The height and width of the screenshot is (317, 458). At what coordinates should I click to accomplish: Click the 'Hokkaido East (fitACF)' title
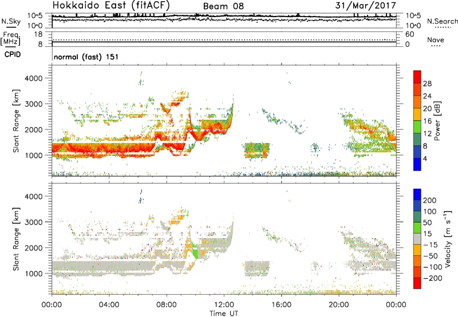(111, 6)
